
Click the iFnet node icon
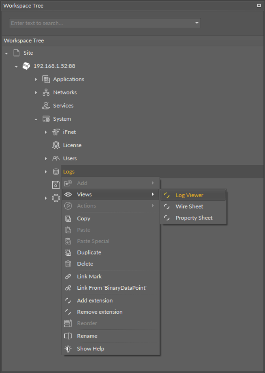click(56, 132)
